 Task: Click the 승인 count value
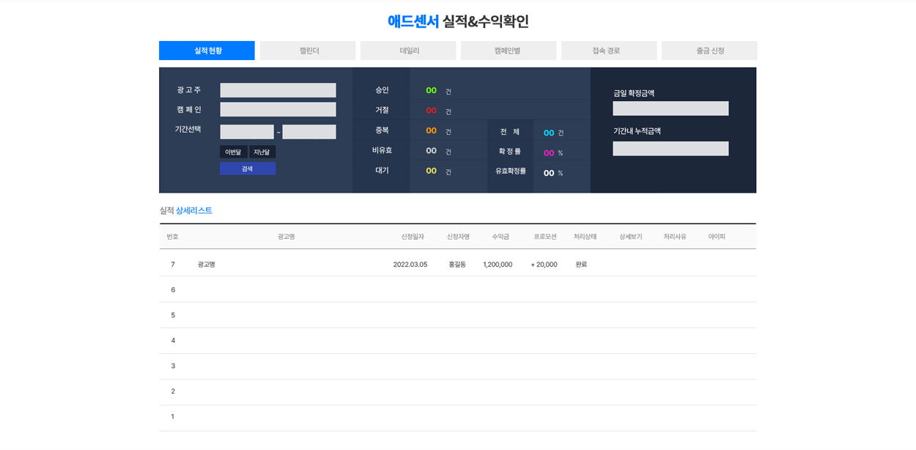(432, 90)
